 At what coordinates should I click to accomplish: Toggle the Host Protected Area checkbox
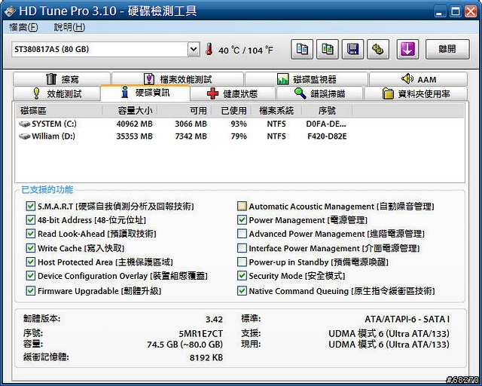(x=30, y=262)
